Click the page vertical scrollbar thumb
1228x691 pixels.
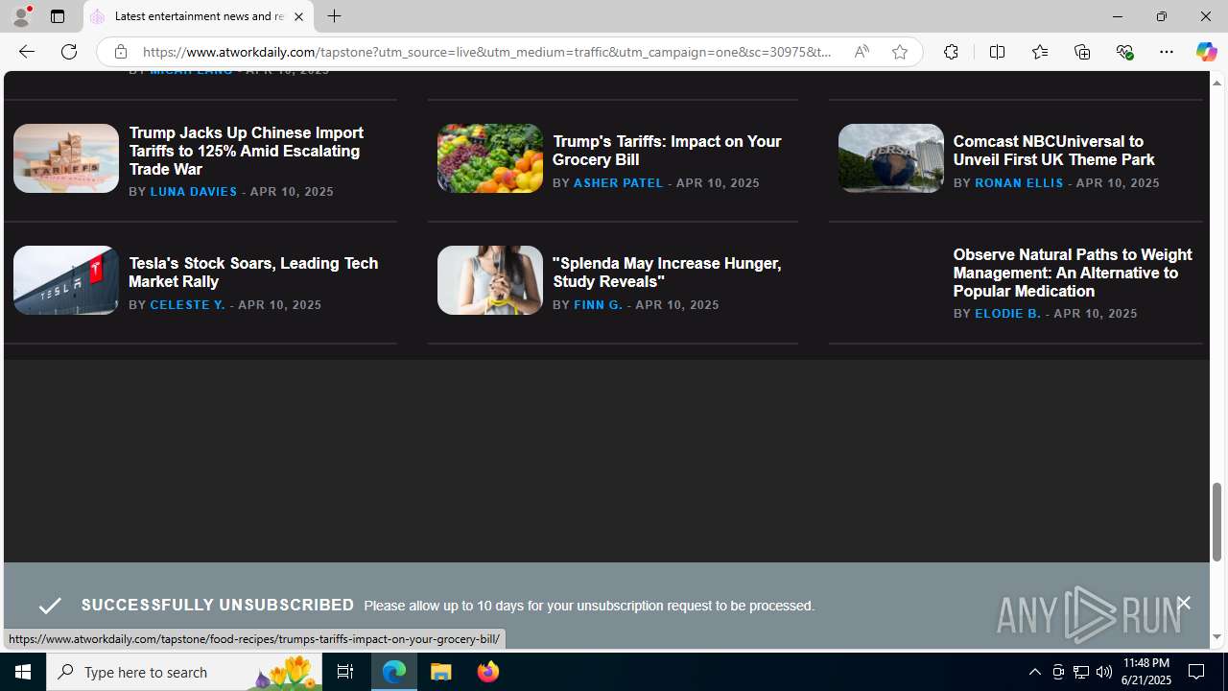1216,521
